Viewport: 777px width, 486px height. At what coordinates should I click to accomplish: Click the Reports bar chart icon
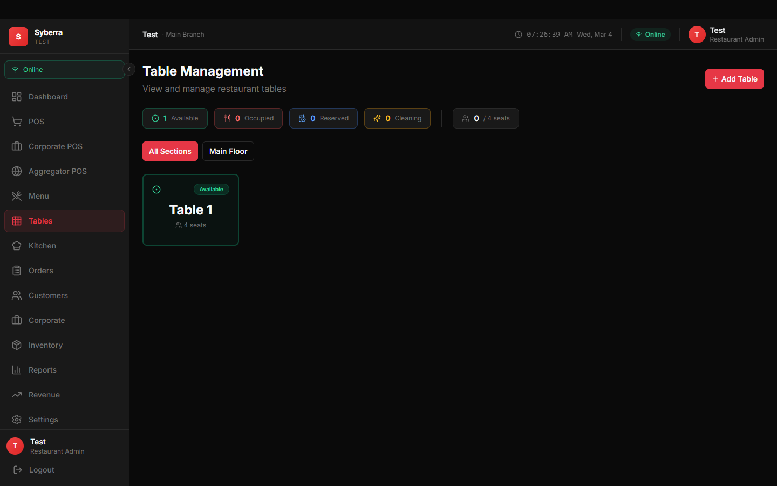17,369
